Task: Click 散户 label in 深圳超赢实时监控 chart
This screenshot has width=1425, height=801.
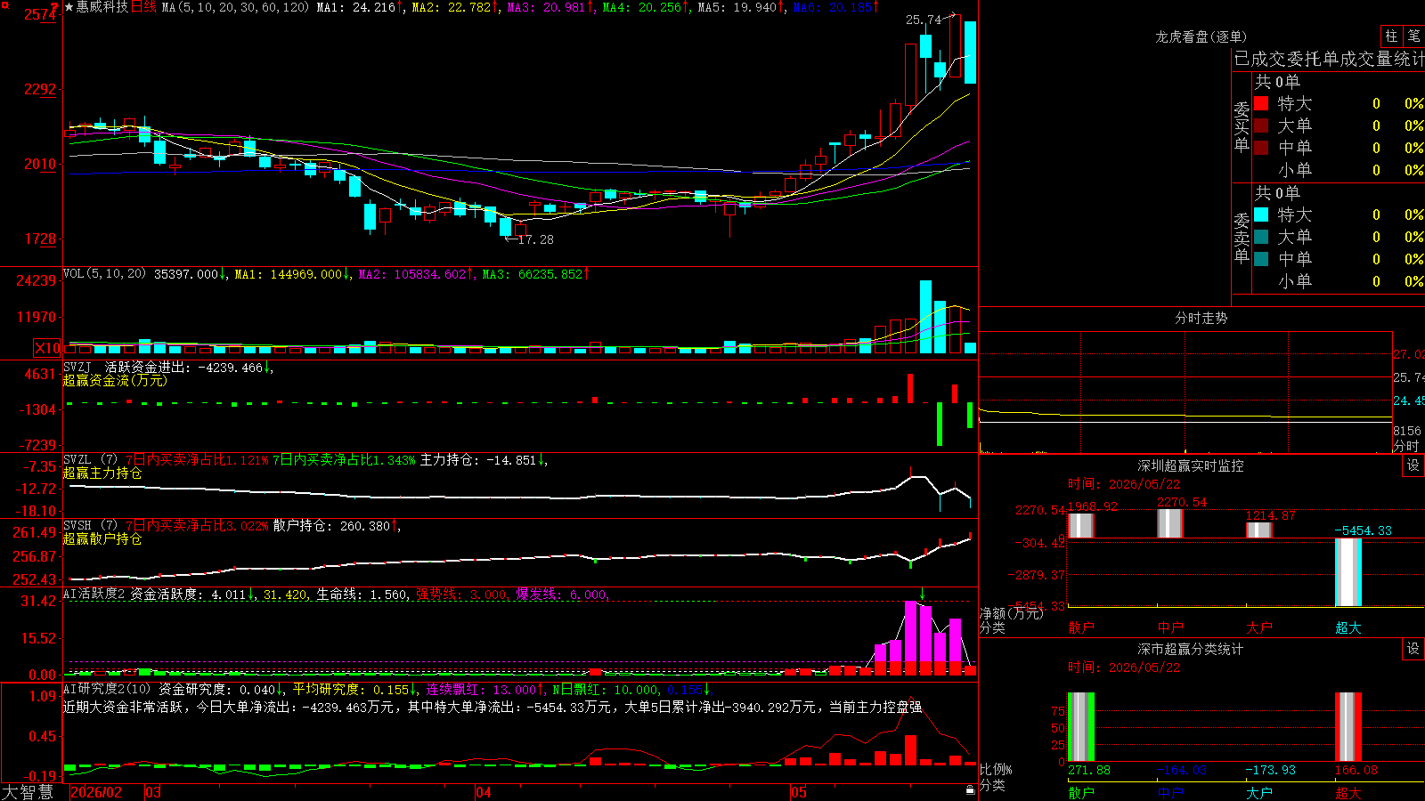Action: 1081,627
